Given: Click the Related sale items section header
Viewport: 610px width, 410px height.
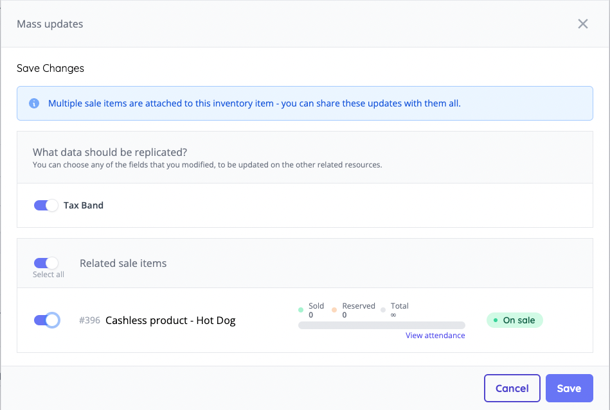Looking at the screenshot, I should click(122, 263).
